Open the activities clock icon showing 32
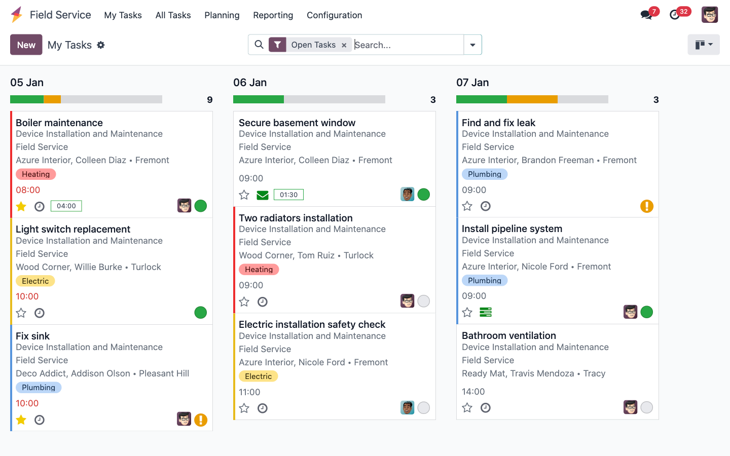The height and width of the screenshot is (456, 730). pyautogui.click(x=674, y=15)
